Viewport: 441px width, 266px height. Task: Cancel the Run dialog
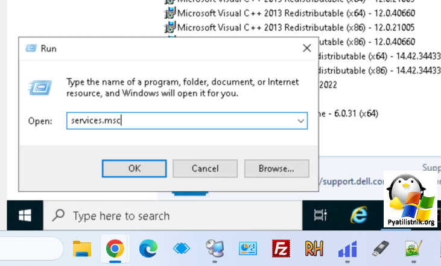205,168
